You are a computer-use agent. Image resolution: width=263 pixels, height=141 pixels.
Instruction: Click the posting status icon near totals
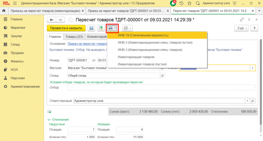click(49, 112)
